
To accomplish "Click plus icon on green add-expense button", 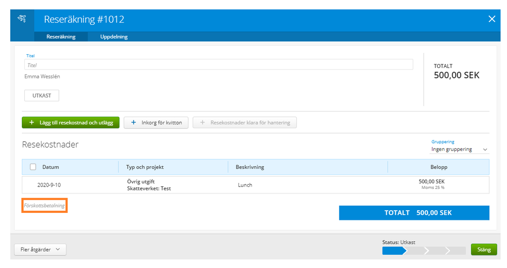I will (31, 123).
